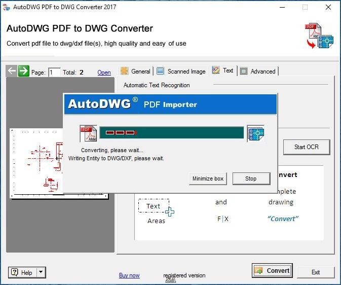Click the 'Writing Entity to DWG/DXF' status text

[116, 158]
